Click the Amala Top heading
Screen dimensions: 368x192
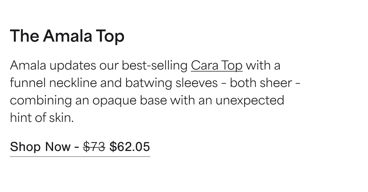(x=67, y=36)
